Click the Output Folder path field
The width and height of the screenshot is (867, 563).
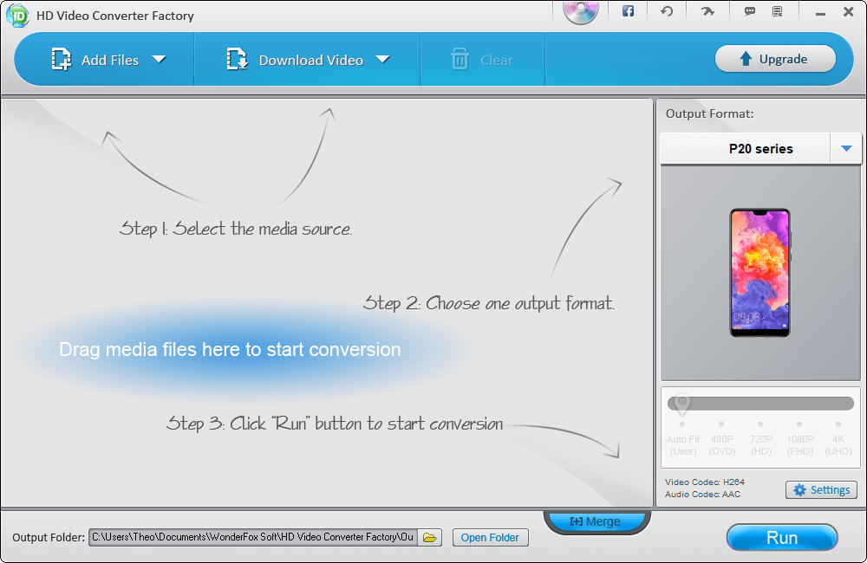tap(253, 538)
